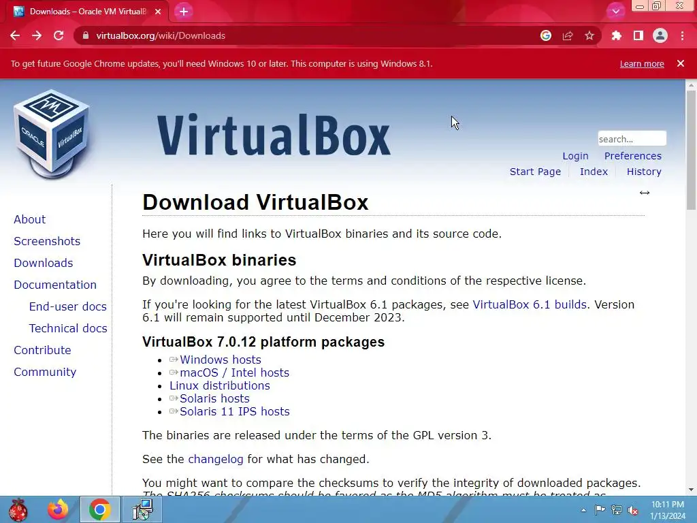The image size is (697, 523).
Task: Go to Start Page
Action: point(535,172)
